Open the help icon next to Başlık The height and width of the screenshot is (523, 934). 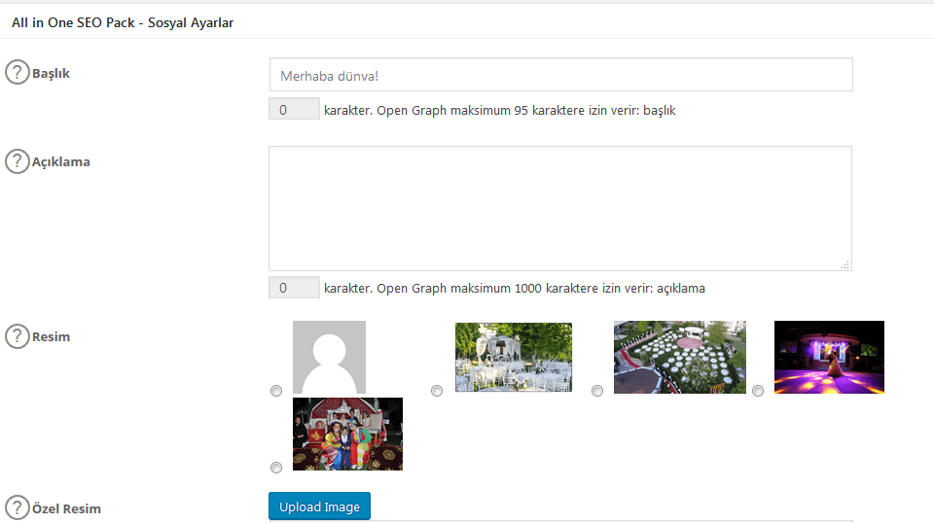pos(18,72)
